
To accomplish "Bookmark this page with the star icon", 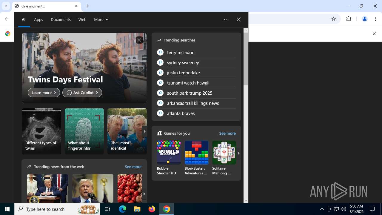I will (334, 19).
